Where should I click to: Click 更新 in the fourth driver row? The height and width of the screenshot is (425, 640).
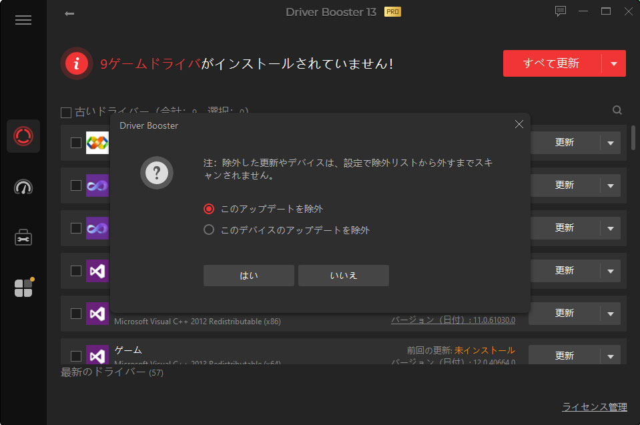tap(565, 271)
